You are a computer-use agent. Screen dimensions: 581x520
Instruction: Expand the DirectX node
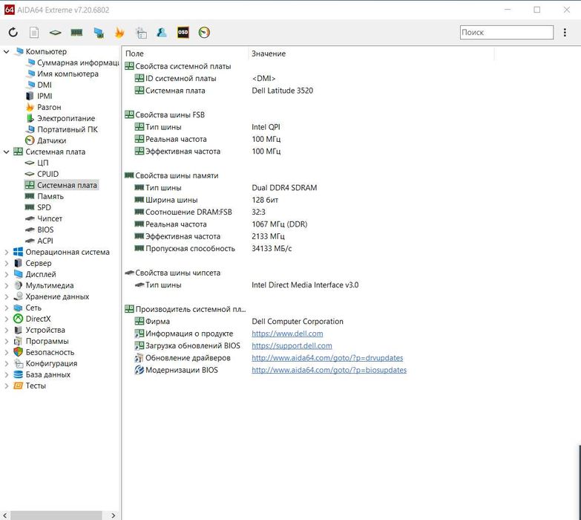point(6,319)
